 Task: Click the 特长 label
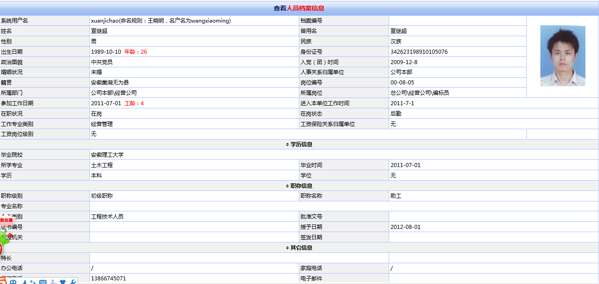click(6, 258)
